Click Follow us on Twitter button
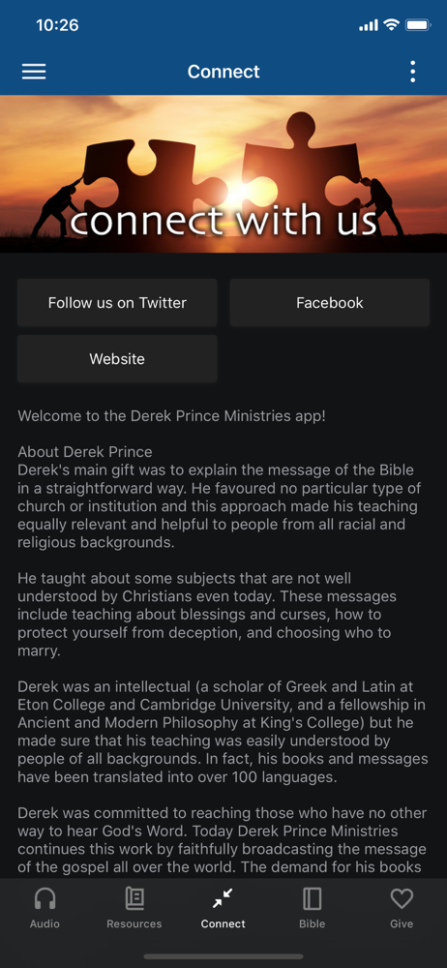The height and width of the screenshot is (968, 447). point(117,302)
